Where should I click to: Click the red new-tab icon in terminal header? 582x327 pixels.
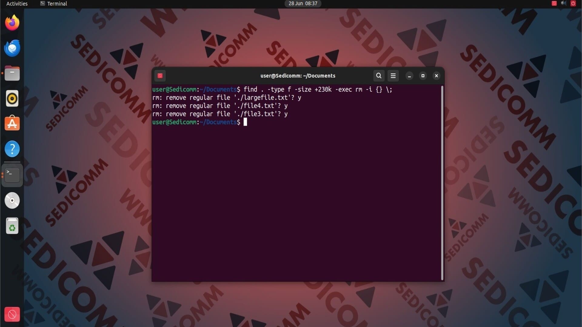(x=160, y=76)
